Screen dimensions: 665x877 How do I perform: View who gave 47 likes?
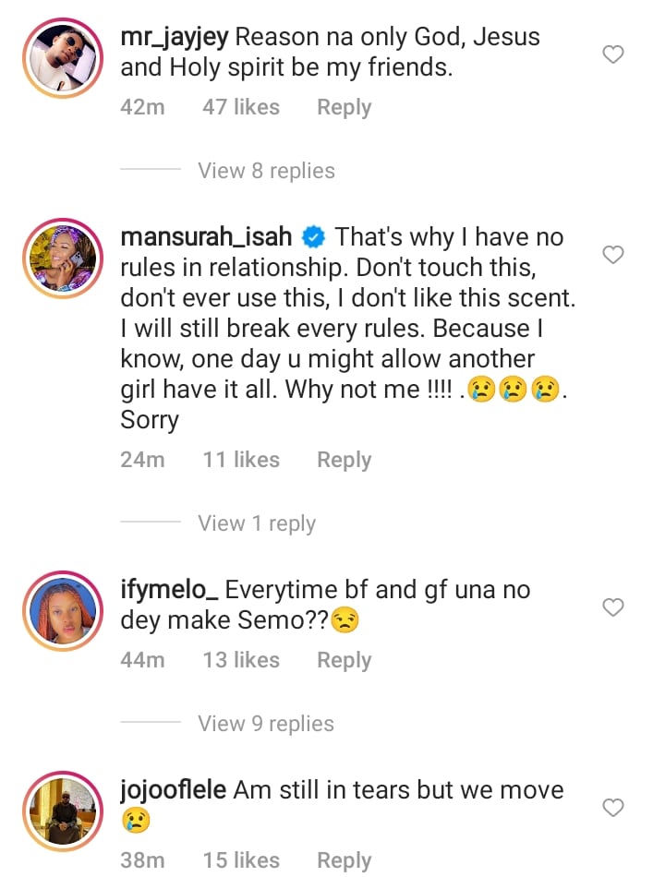coord(241,107)
